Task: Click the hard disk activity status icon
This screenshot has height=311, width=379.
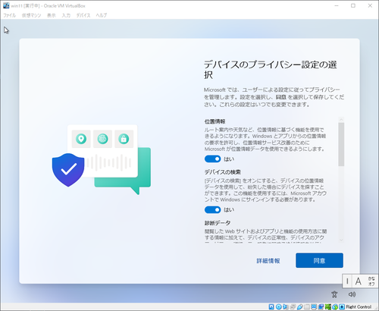Action: pyautogui.click(x=271, y=307)
